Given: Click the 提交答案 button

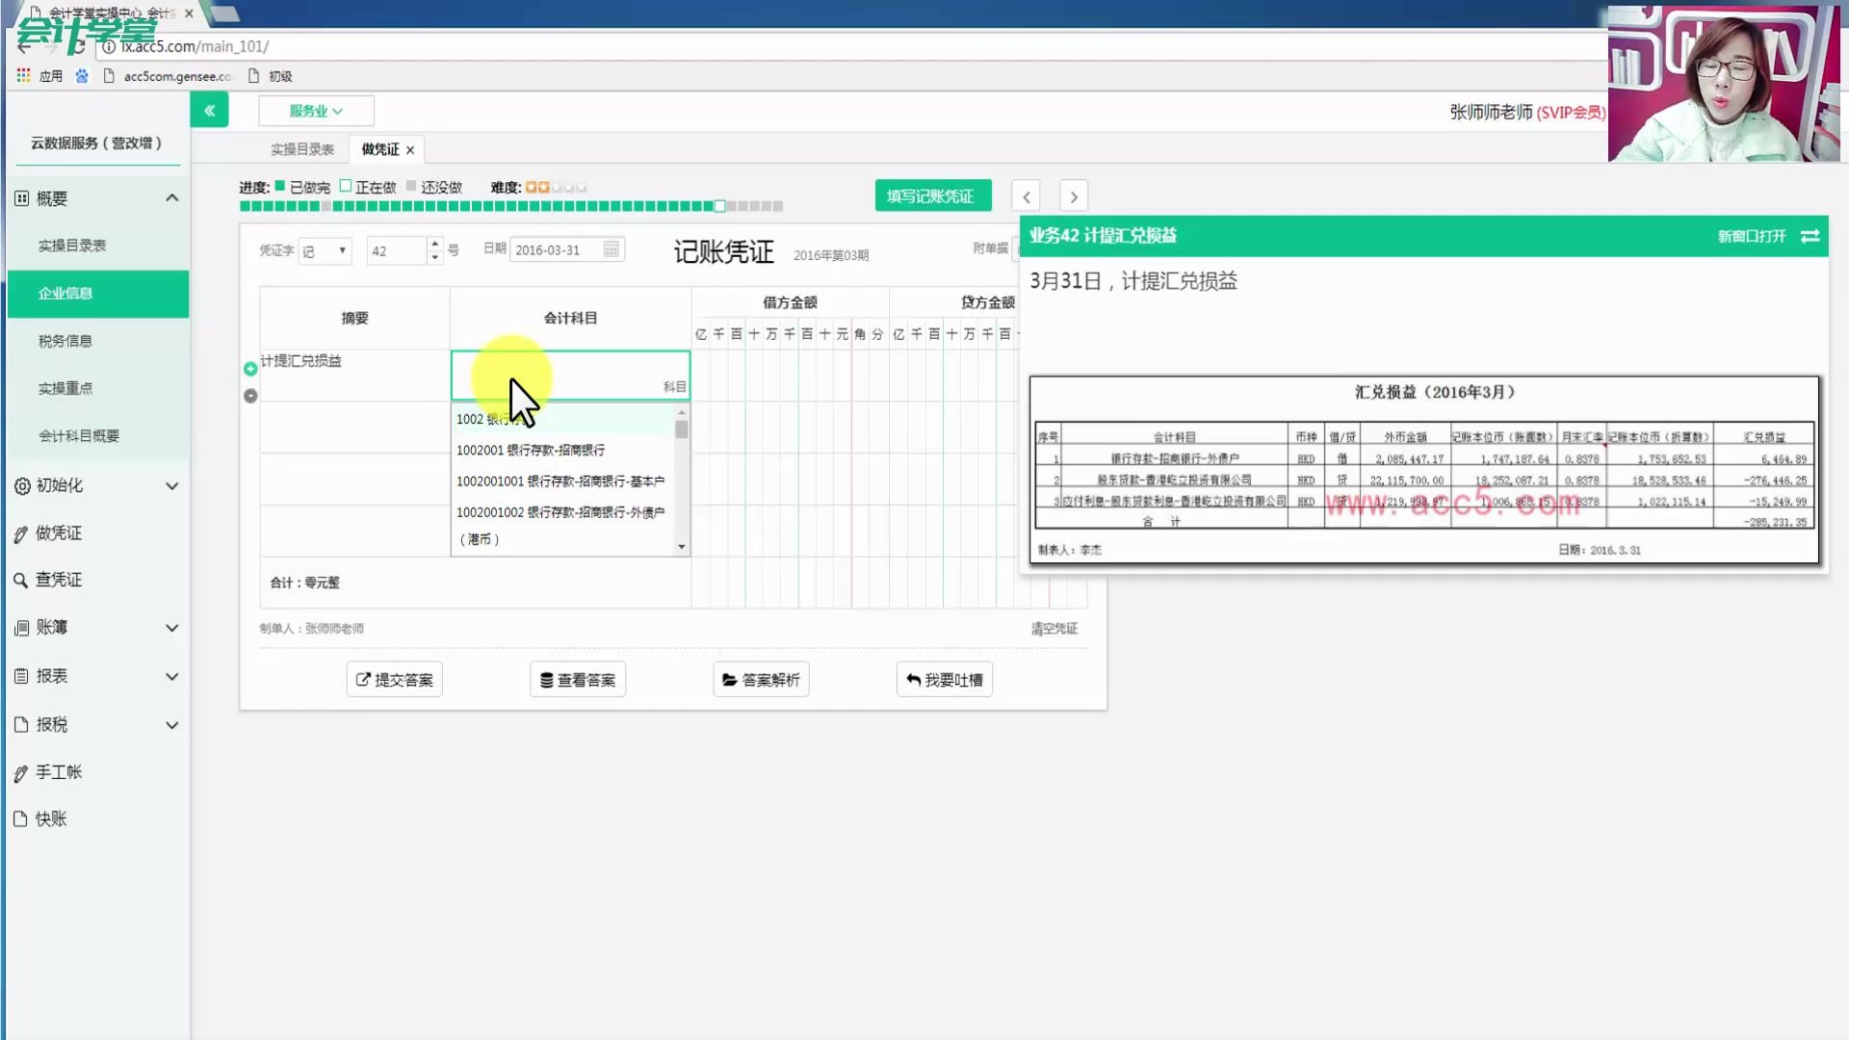Looking at the screenshot, I should click(394, 679).
